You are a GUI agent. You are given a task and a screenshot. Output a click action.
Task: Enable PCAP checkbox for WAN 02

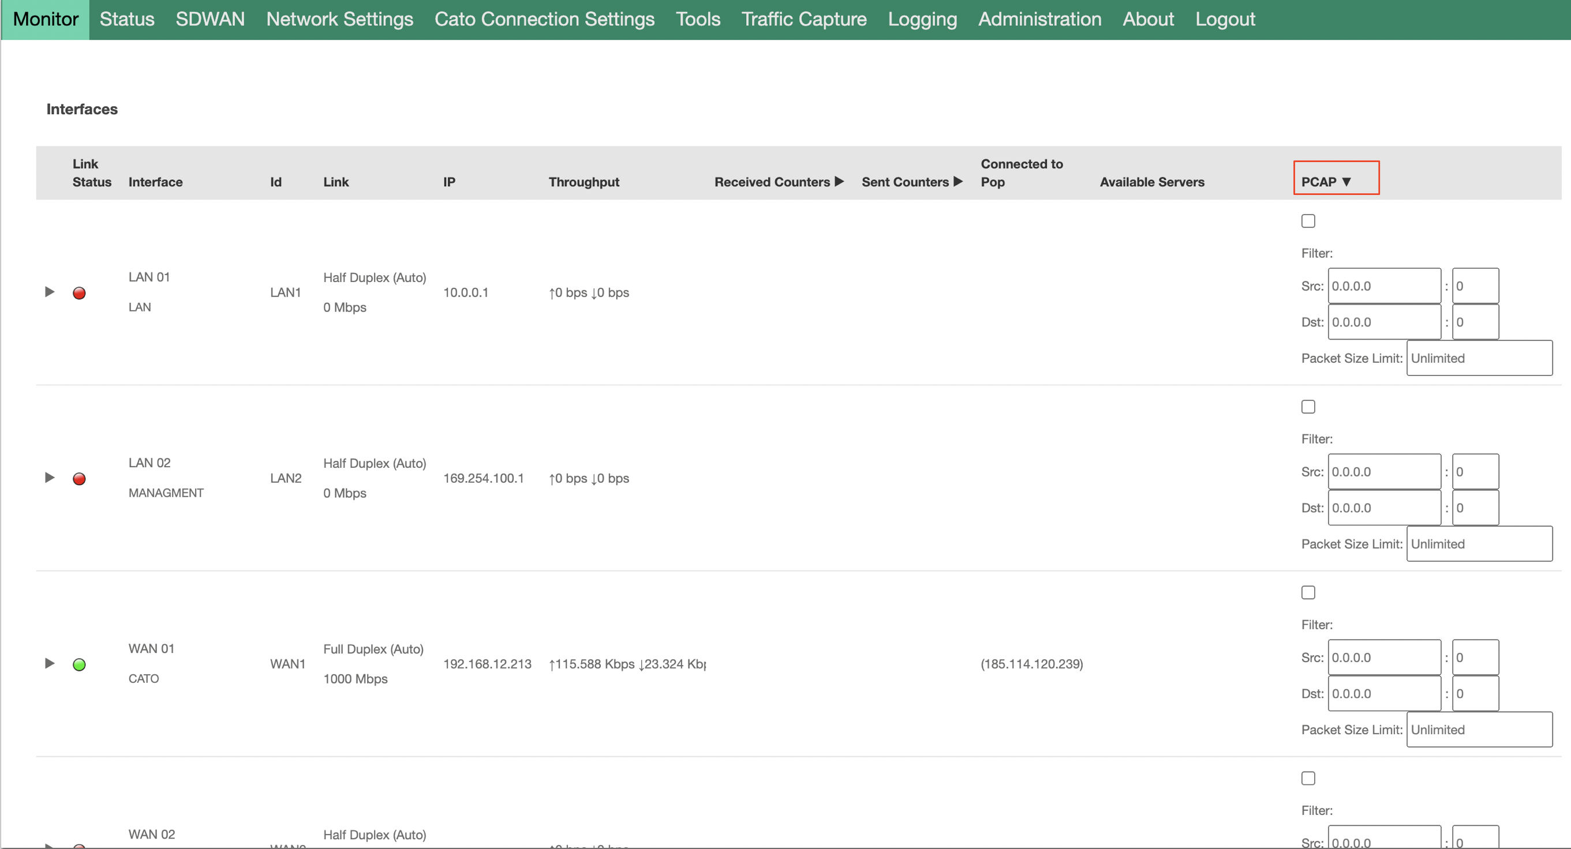pyautogui.click(x=1308, y=778)
